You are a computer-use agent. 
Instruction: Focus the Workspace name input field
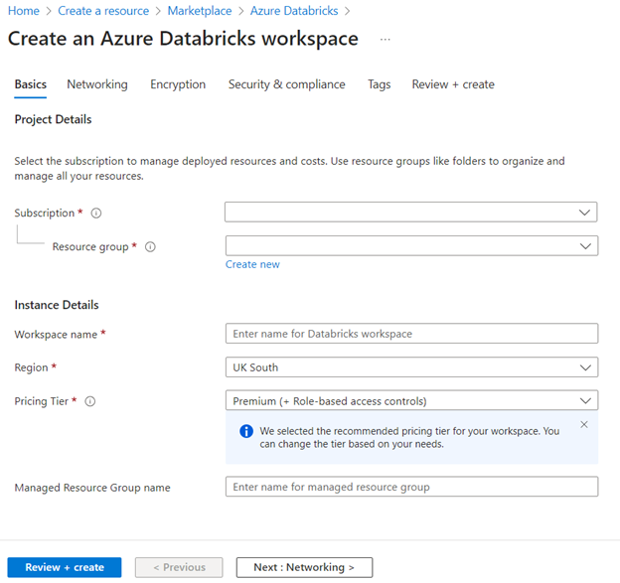[410, 334]
